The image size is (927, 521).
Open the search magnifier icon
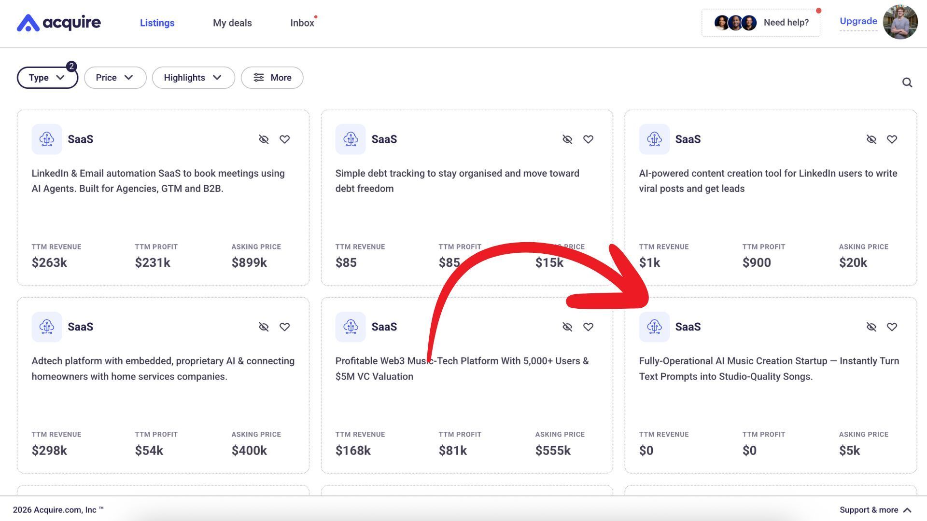pyautogui.click(x=907, y=82)
